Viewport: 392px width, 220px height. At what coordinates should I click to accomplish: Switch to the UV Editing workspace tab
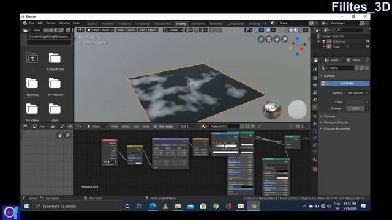142,24
